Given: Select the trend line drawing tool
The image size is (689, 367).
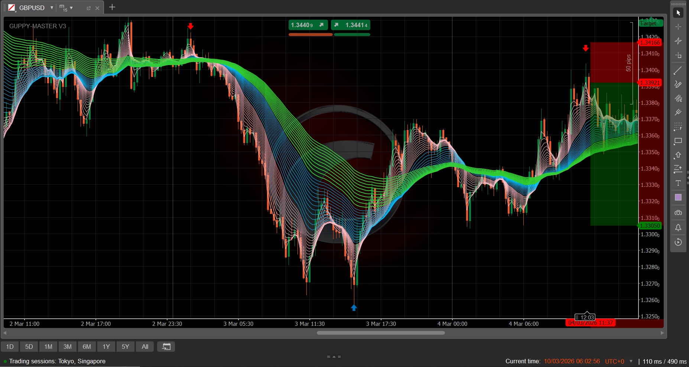Looking at the screenshot, I should point(678,70).
